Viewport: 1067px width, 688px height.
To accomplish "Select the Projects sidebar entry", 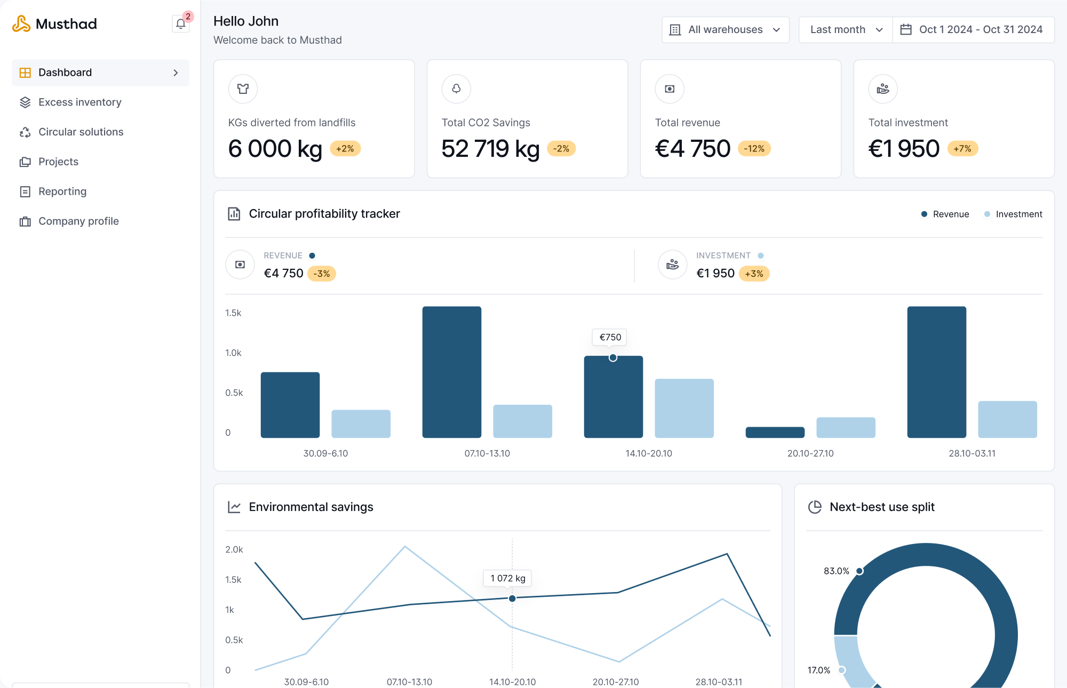I will point(58,161).
